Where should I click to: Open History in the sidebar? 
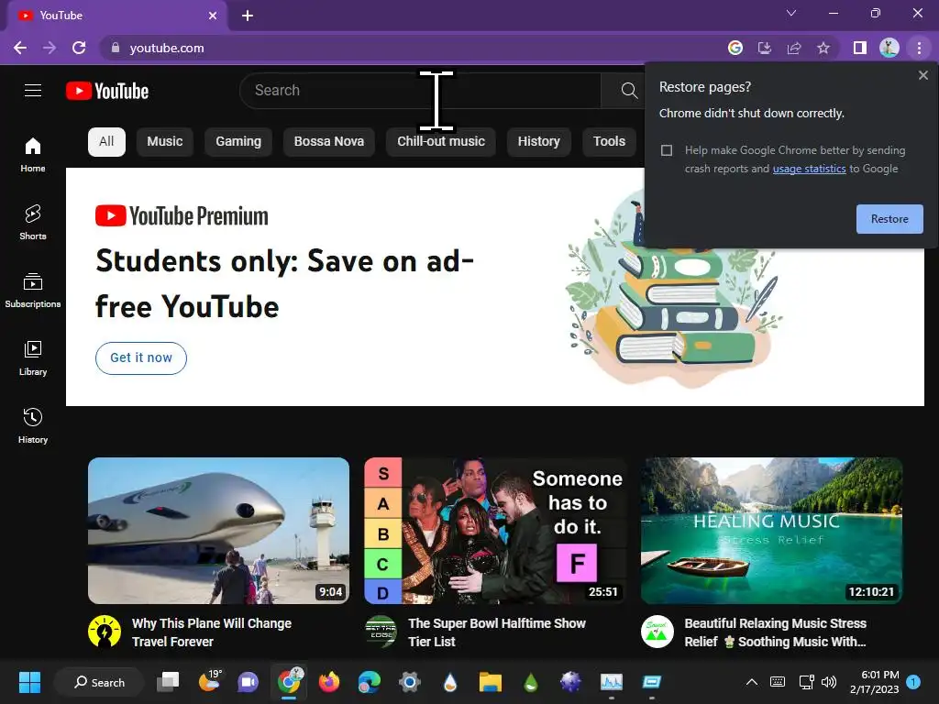(x=33, y=425)
